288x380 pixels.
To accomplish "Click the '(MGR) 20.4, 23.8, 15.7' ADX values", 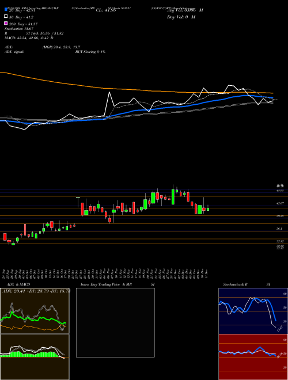I will coord(61,47).
